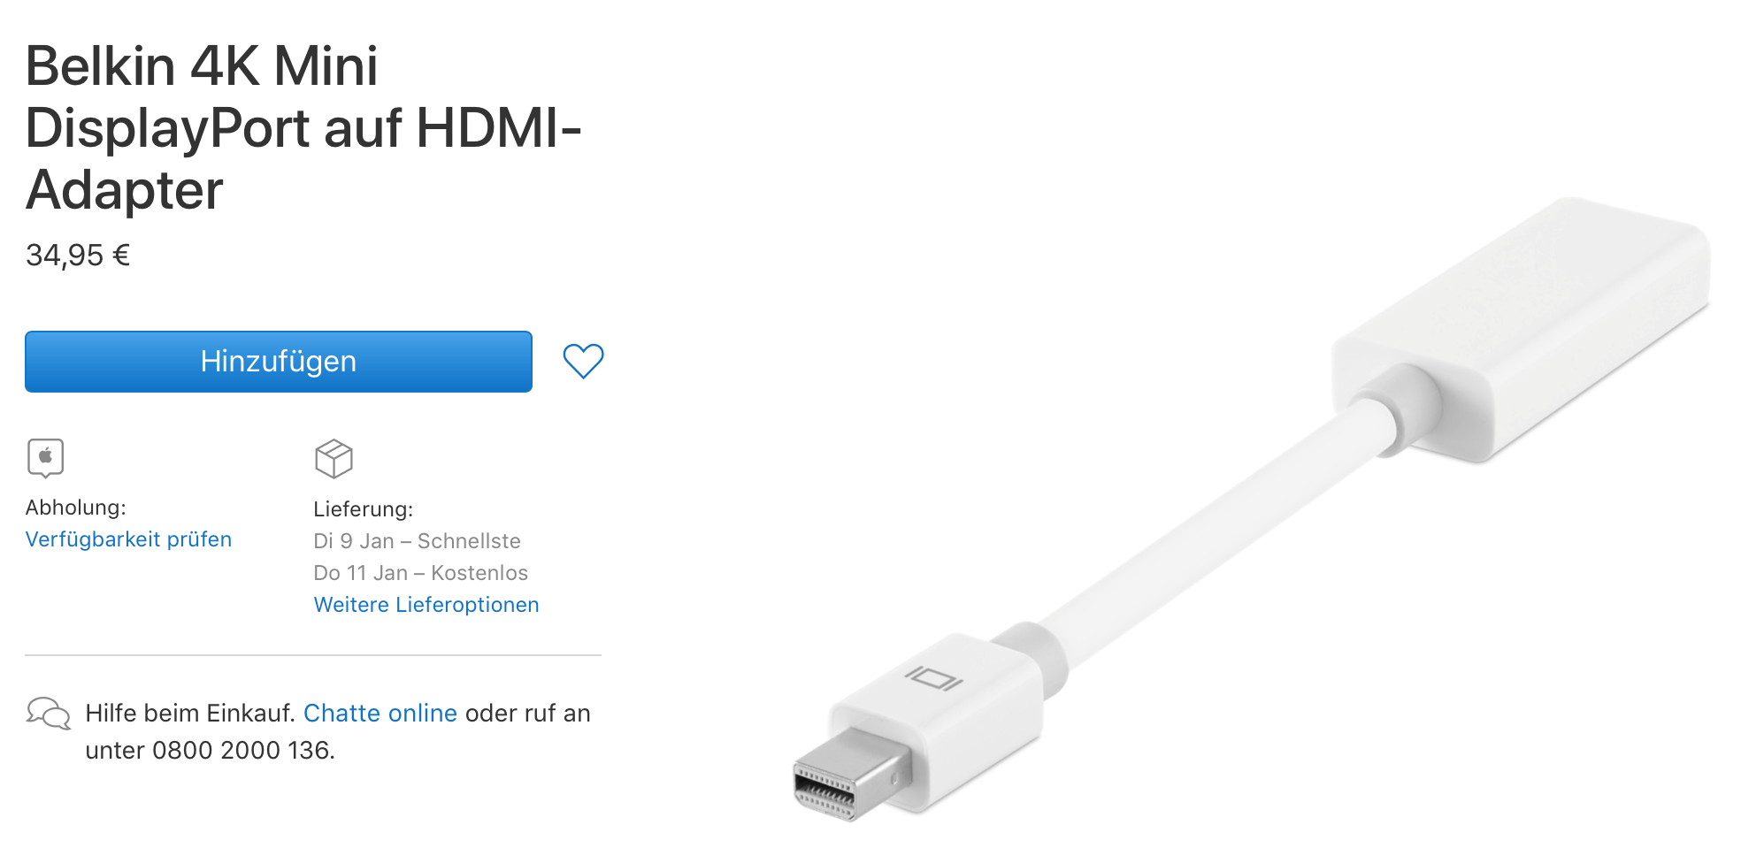1764x863 pixels.
Task: Click the Hinzufügen button
Action: [279, 362]
